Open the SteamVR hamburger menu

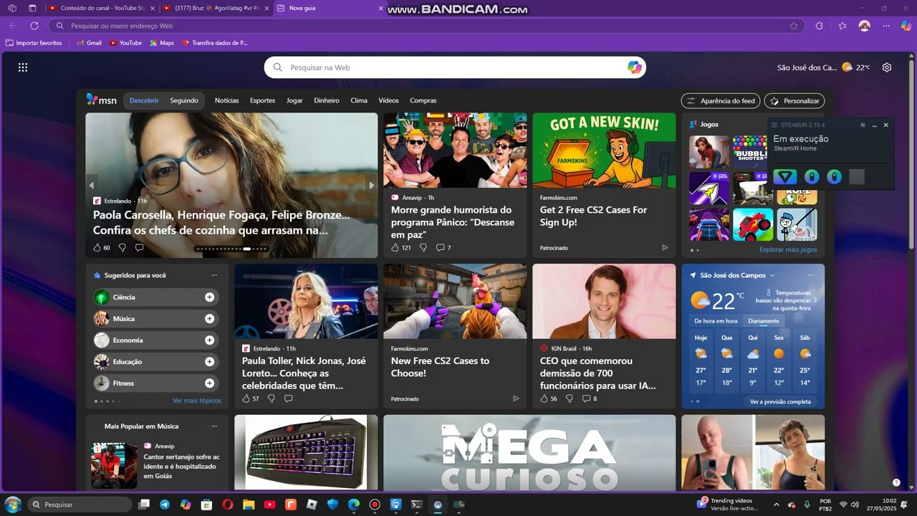774,125
